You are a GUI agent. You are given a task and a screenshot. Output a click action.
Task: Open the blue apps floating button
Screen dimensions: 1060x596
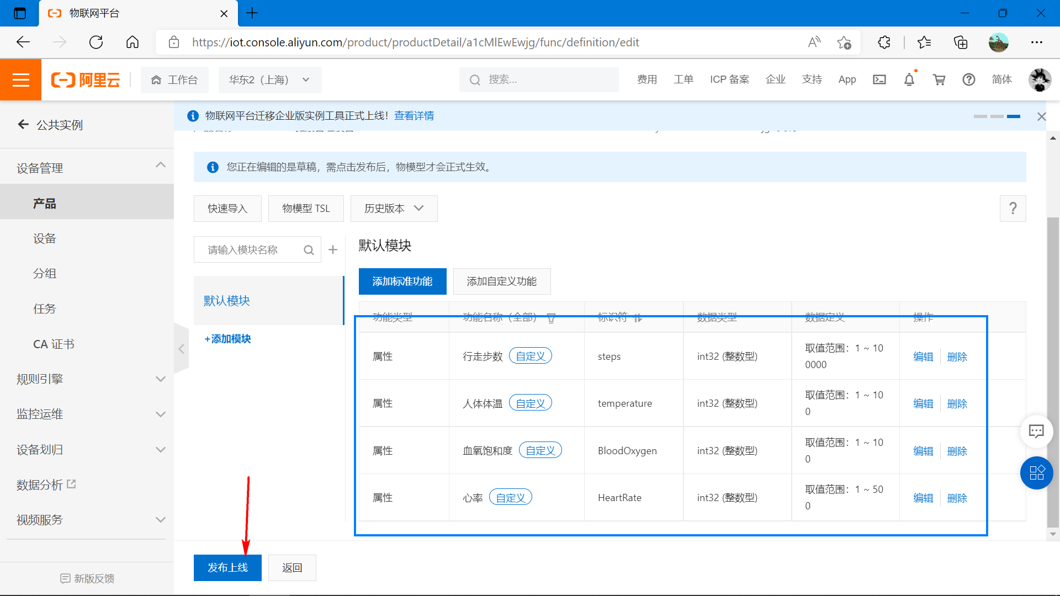tap(1036, 473)
